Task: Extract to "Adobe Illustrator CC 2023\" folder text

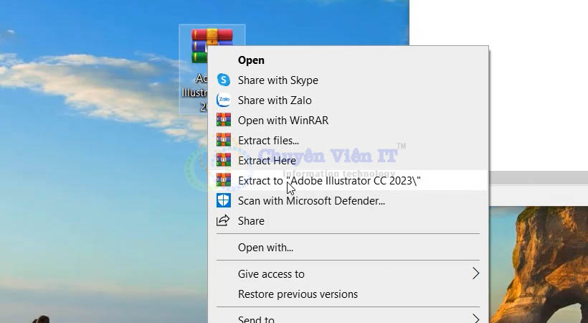Action: pos(329,181)
